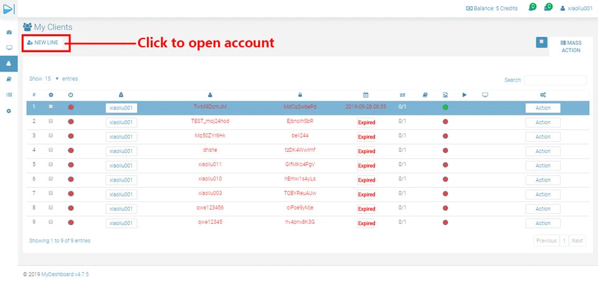Go to Previous page
598x286 pixels.
coord(546,241)
